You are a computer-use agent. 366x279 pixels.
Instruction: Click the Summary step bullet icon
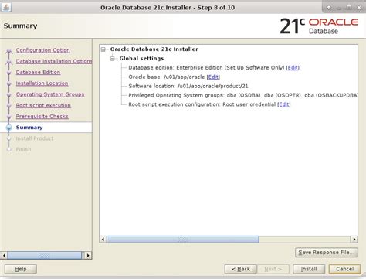point(9,128)
